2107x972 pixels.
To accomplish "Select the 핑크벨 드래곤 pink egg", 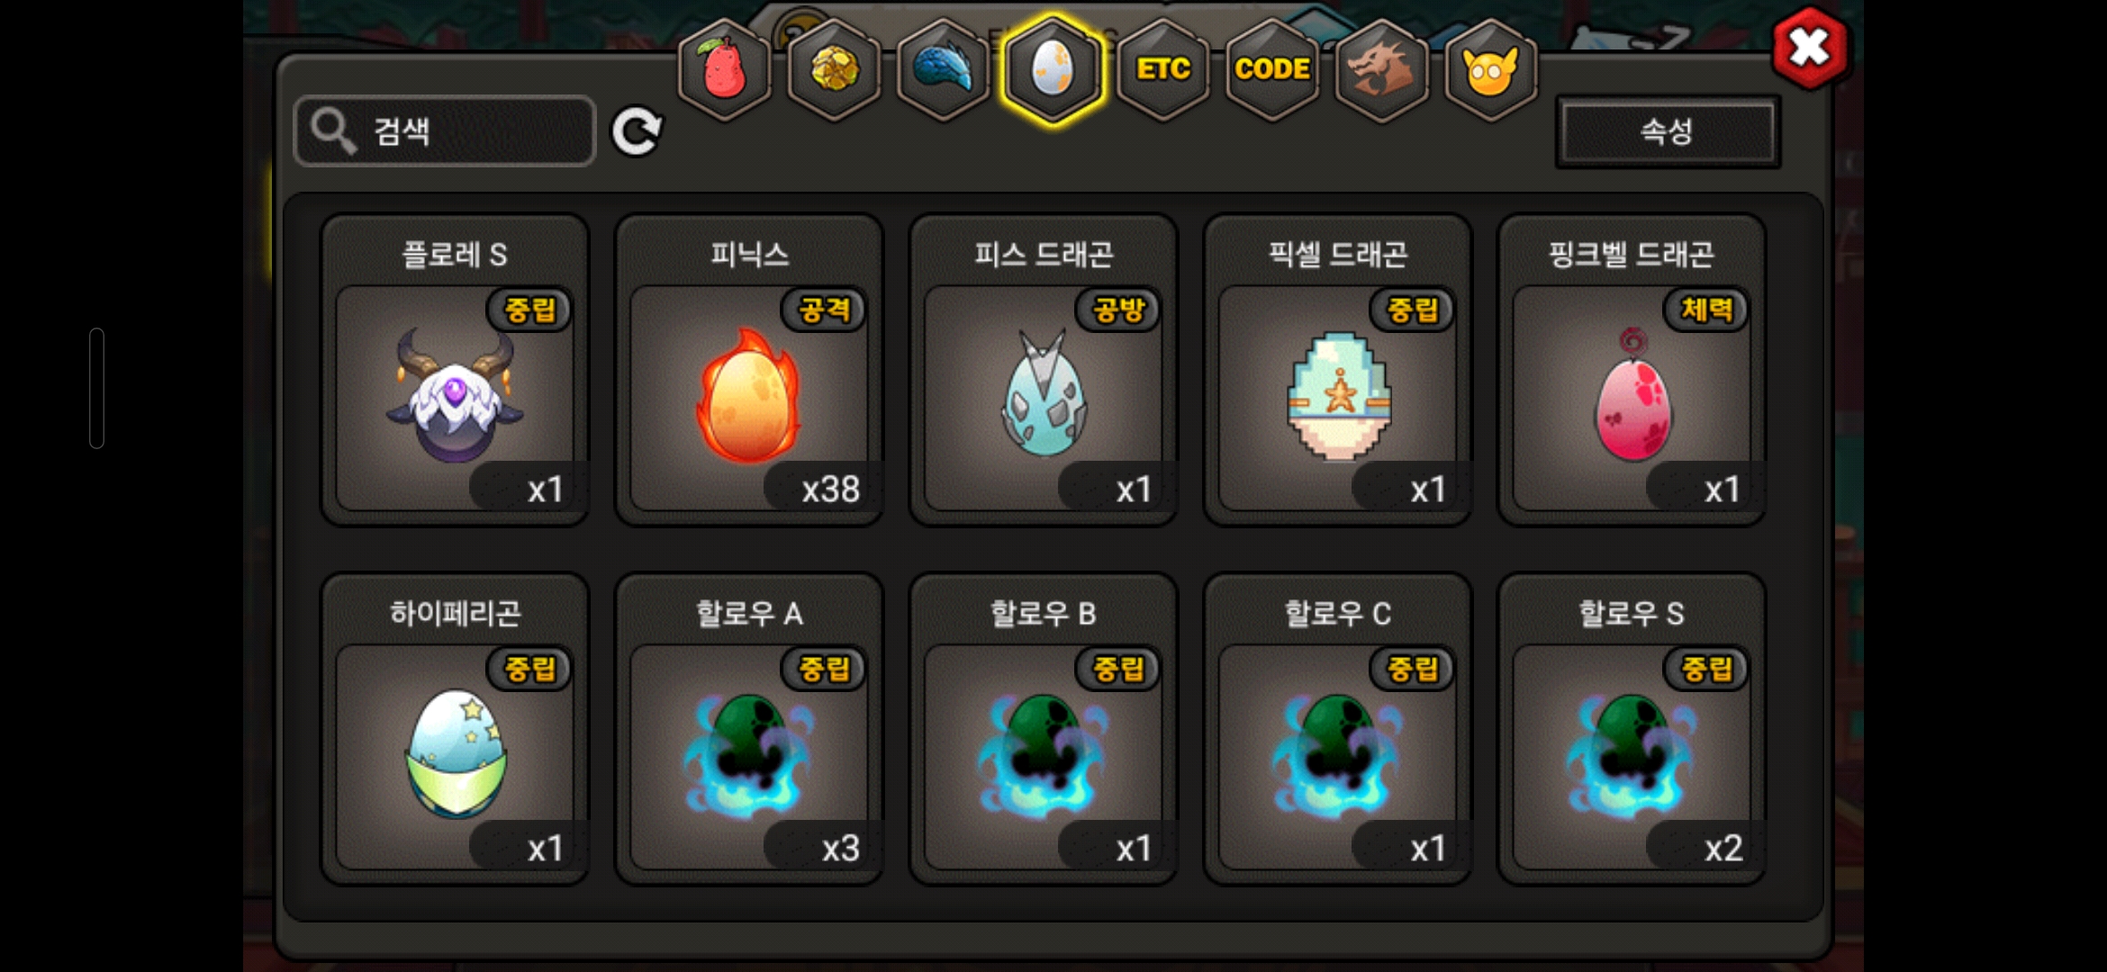I will [1632, 370].
